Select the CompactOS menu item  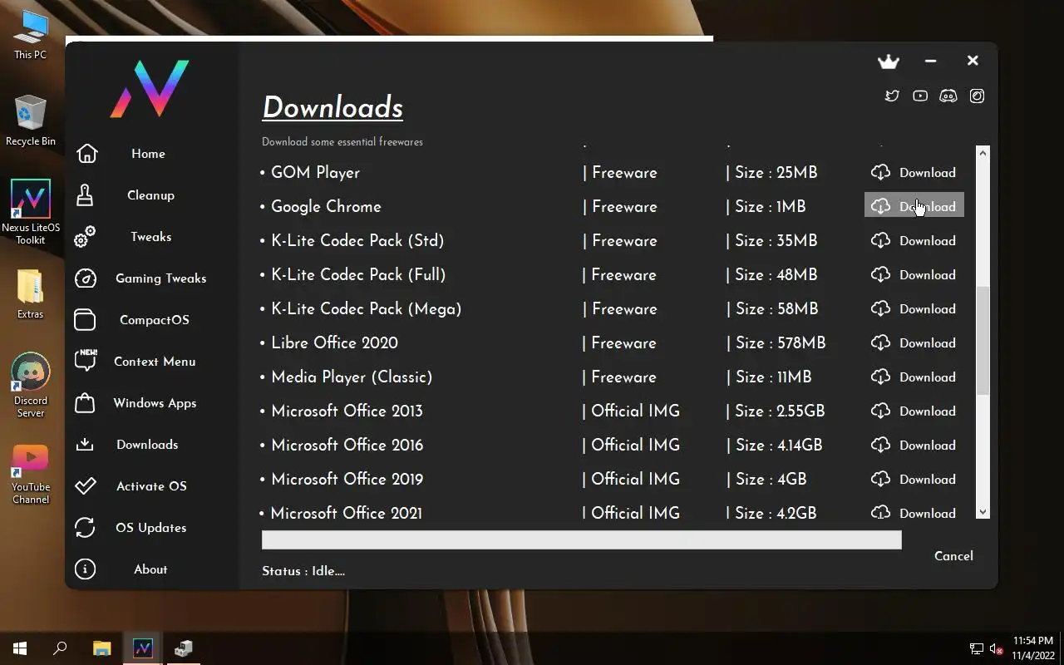(x=154, y=320)
